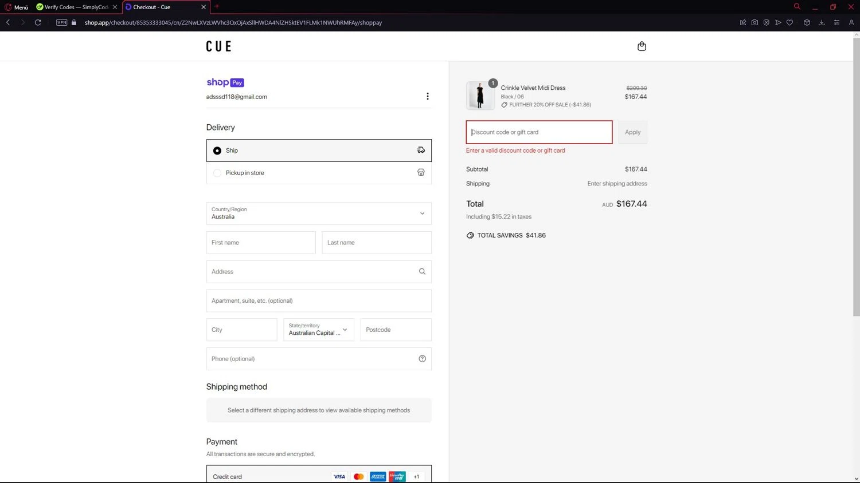
Task: Close the Checkout - Cue tab
Action: coord(204,7)
